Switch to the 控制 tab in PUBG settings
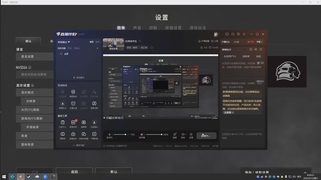Viewport: 321px width, 180px height. [x=153, y=28]
